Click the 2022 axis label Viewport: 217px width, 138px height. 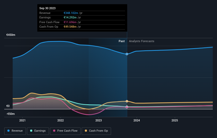[61, 120]
